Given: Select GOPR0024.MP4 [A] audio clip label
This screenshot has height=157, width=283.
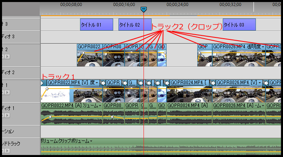Looking at the screenshot, I should (188, 105).
